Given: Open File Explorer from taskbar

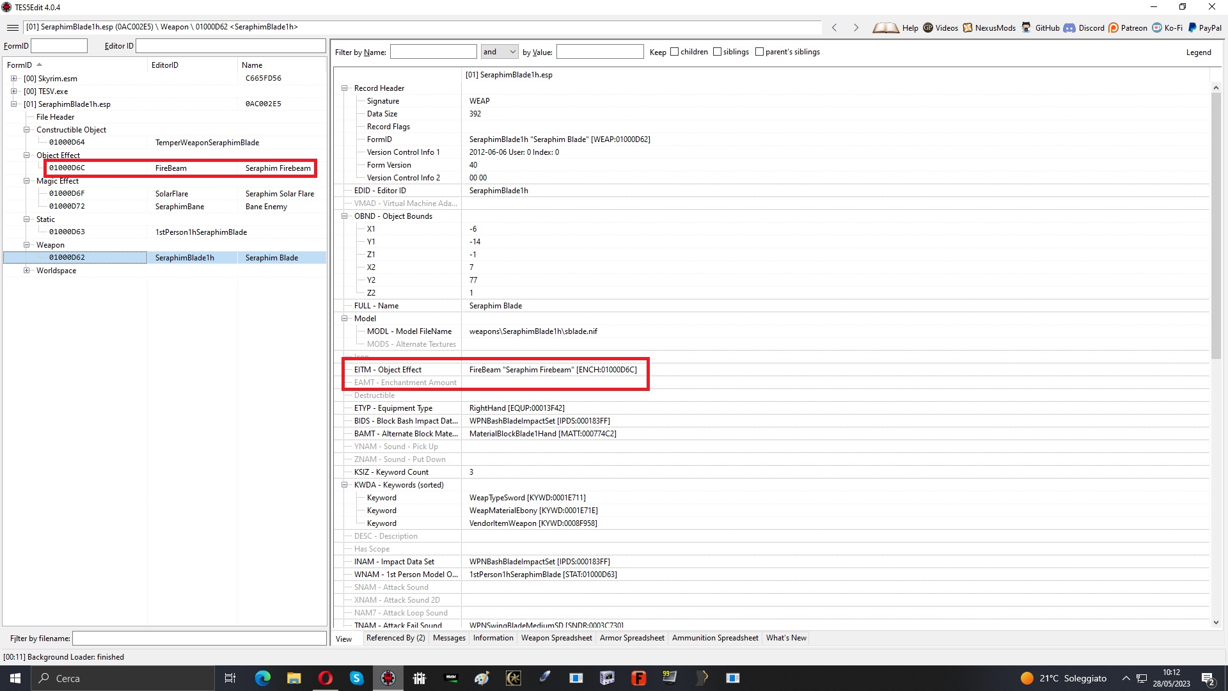Looking at the screenshot, I should pos(294,678).
